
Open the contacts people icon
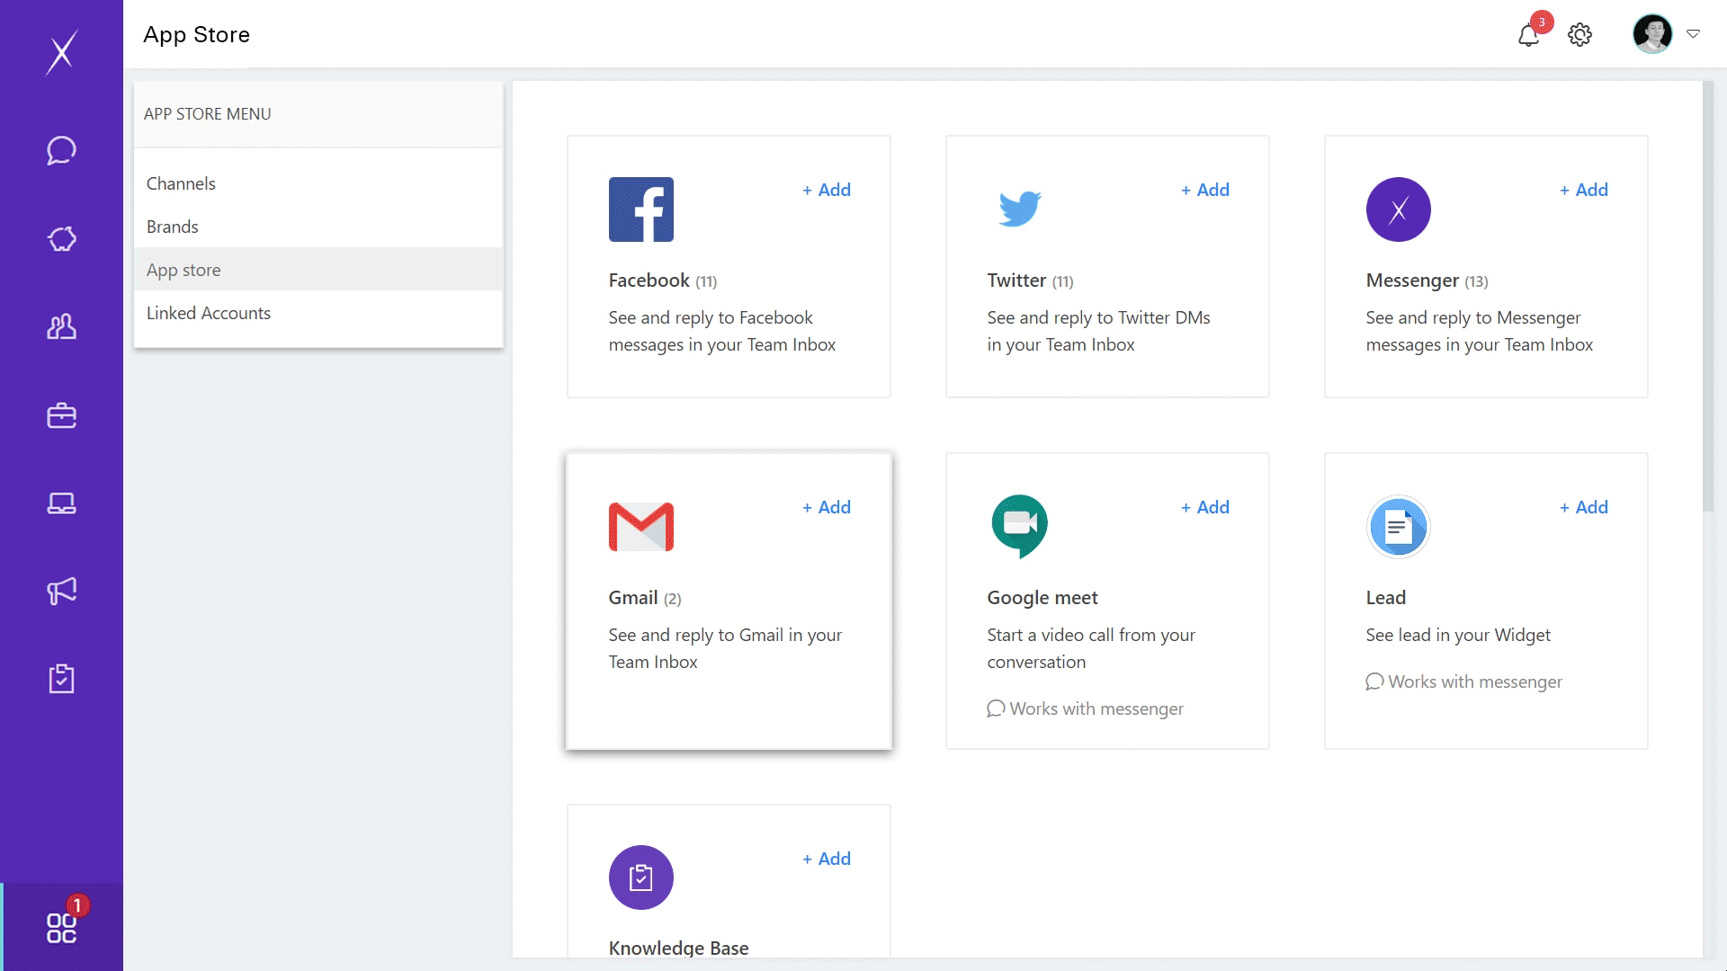(x=61, y=326)
